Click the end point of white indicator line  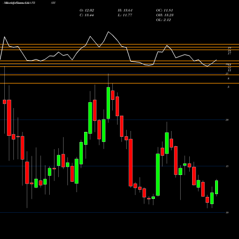217,60
